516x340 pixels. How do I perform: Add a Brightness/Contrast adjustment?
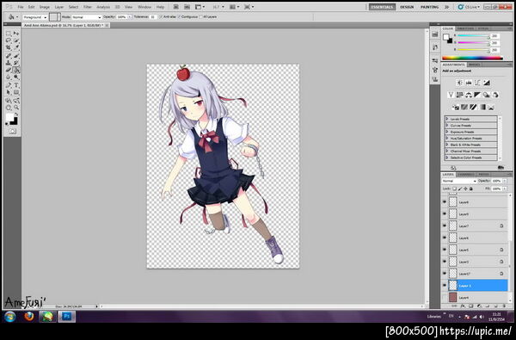[x=460, y=83]
